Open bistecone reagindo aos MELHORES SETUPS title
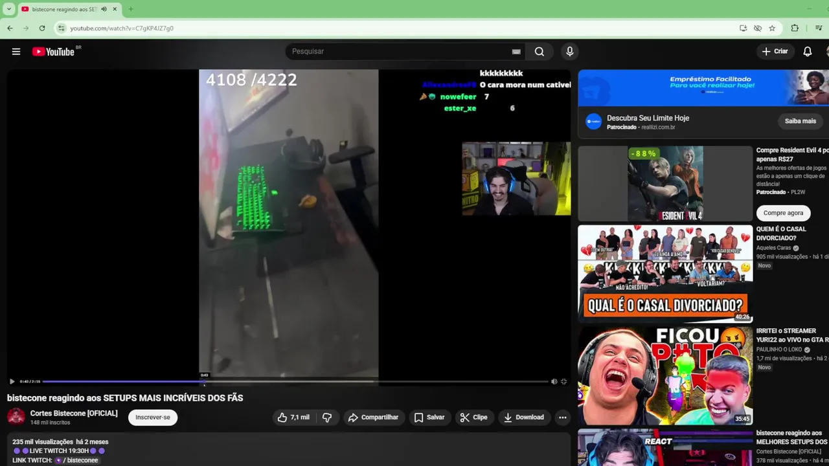The image size is (829, 466). coord(792,438)
